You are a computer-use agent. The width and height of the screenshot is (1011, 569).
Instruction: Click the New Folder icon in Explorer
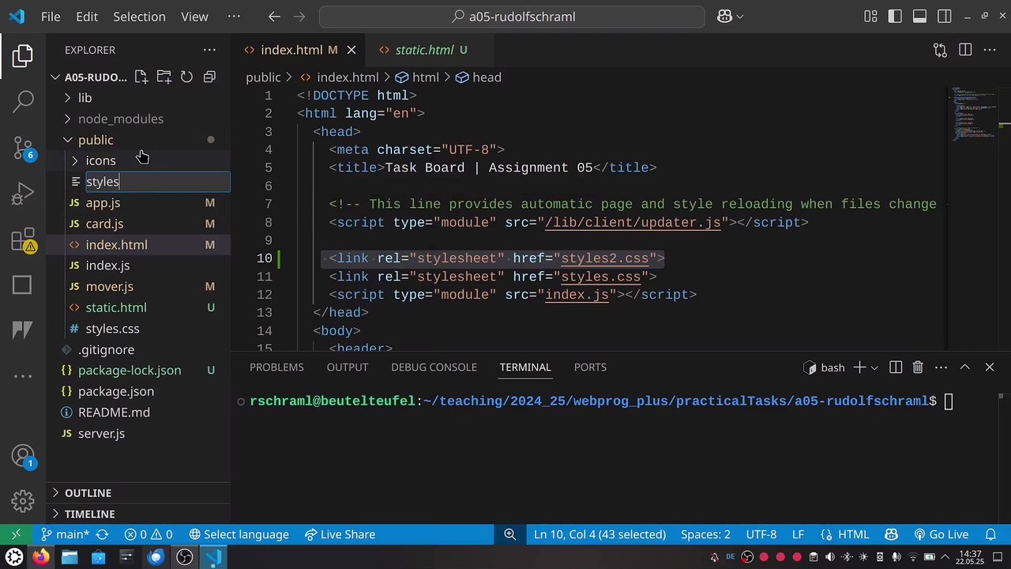pyautogui.click(x=163, y=77)
